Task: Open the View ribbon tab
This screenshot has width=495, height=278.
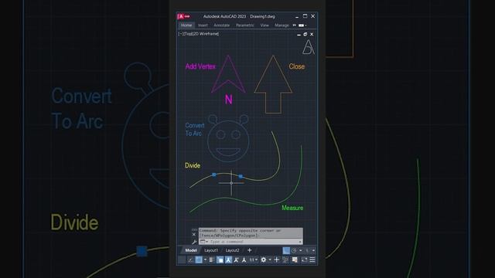Action: point(265,25)
